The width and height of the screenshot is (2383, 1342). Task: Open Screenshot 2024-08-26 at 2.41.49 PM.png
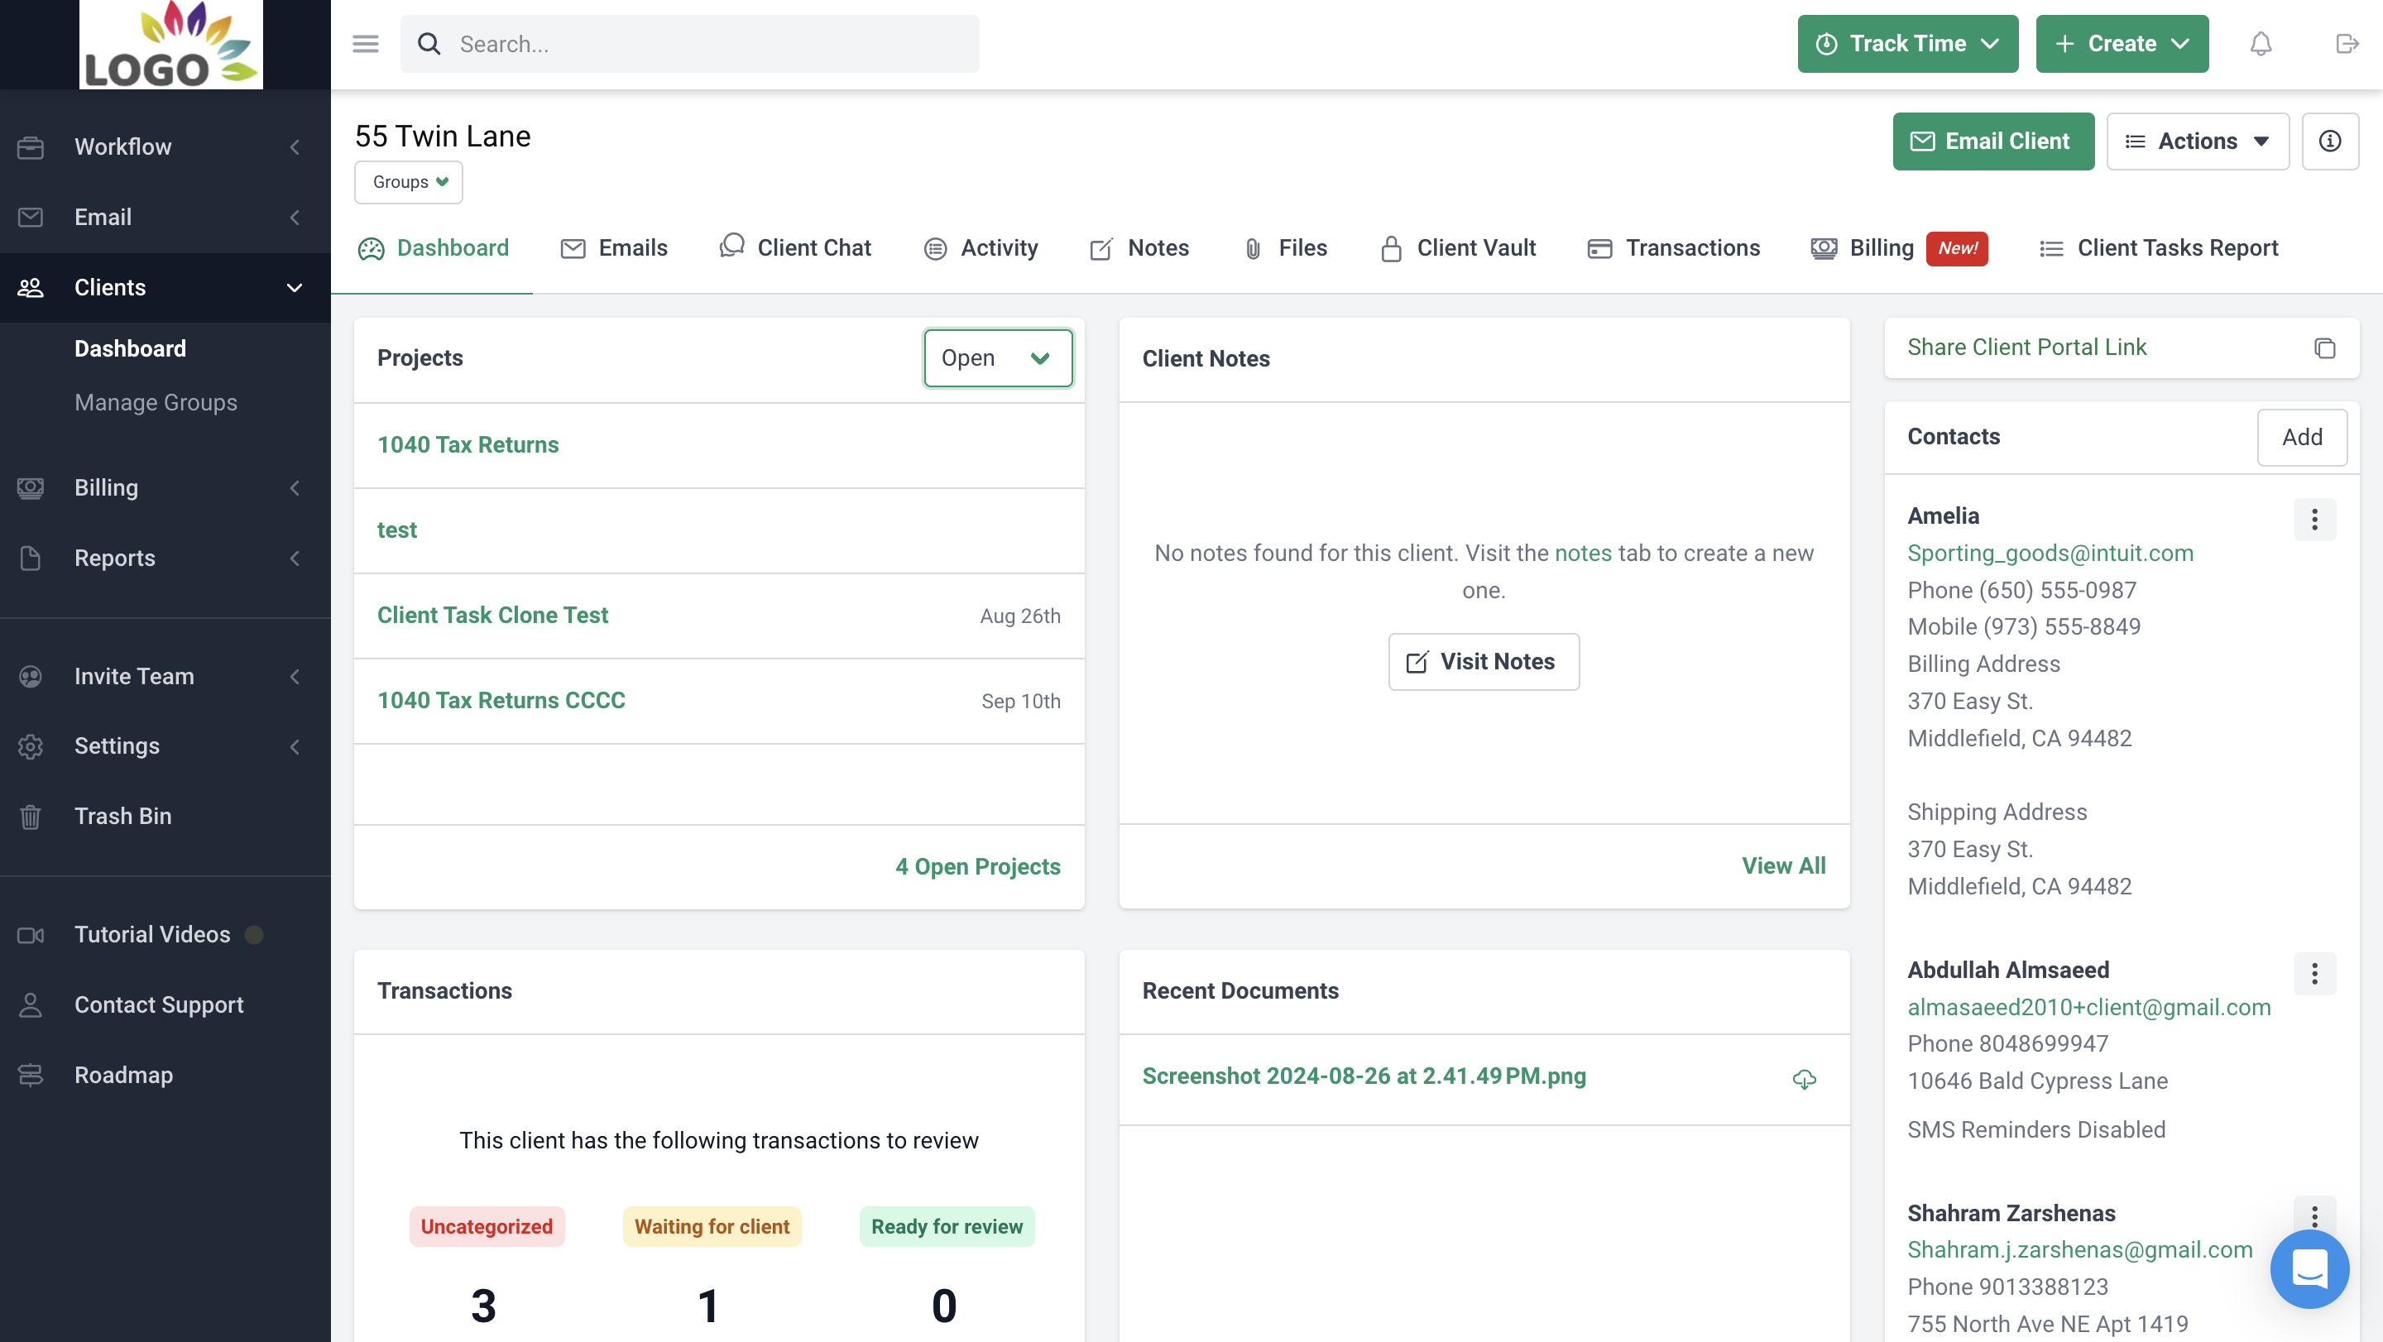(x=1364, y=1076)
